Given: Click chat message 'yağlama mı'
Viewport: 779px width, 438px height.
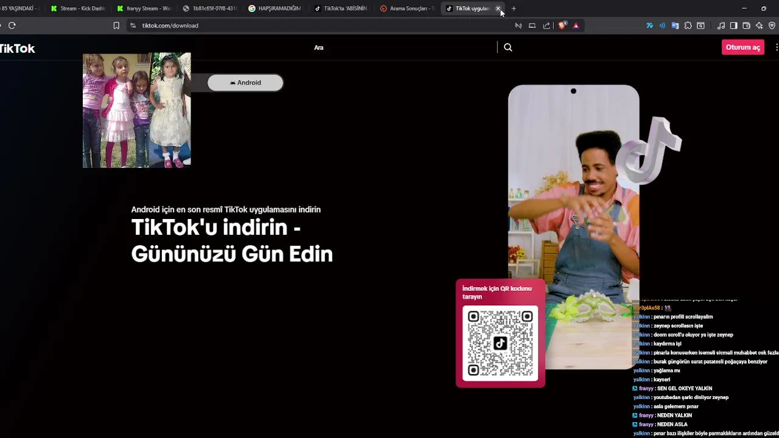Looking at the screenshot, I should 666,370.
